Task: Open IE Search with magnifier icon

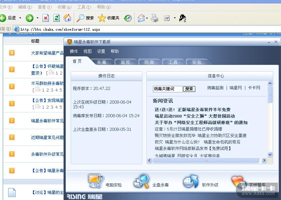Action: 80,18
